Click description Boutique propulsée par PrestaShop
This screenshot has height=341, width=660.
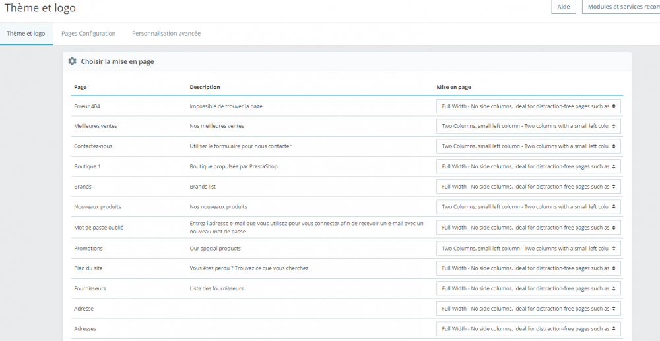234,166
